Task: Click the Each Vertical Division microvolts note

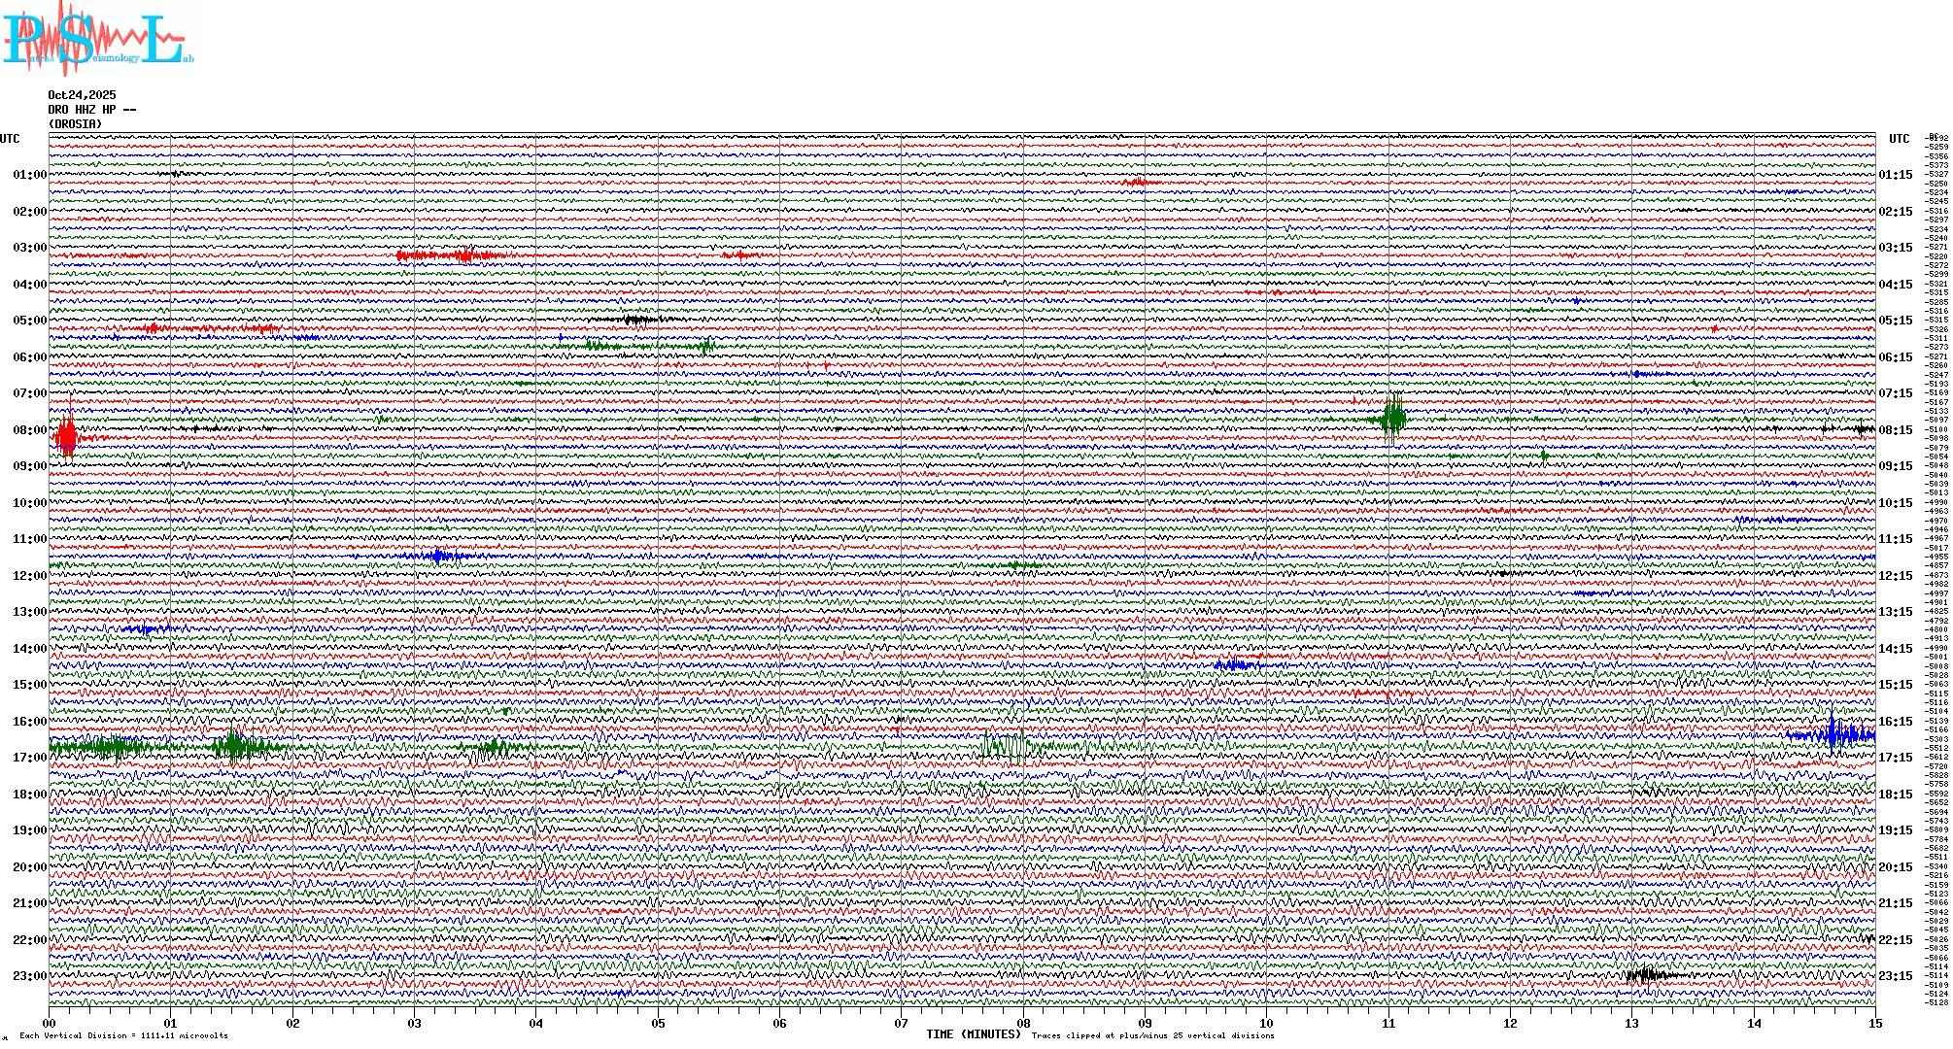Action: click(x=123, y=1036)
